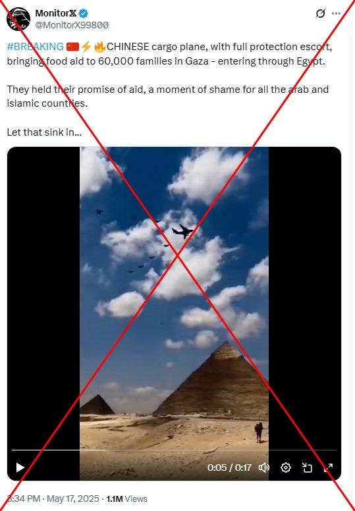Click the 0:05 / 0:17 time display
355x511 pixels.
click(x=229, y=468)
